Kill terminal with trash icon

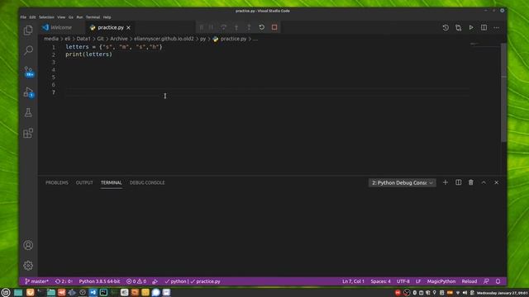coord(471,182)
